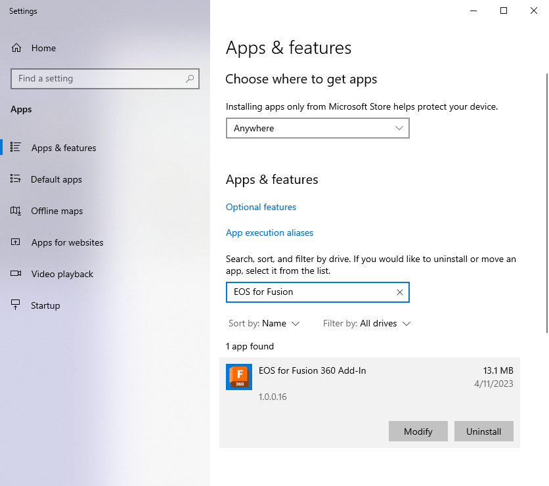The width and height of the screenshot is (549, 486).
Task: Click the EOS for Fusion 360 app icon
Action: point(239,377)
